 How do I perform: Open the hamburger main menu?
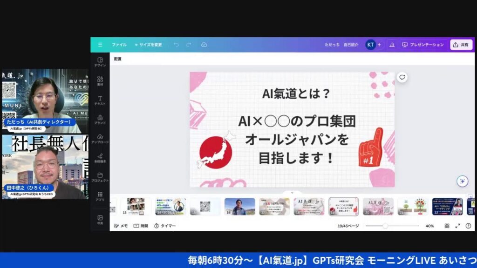(x=100, y=45)
